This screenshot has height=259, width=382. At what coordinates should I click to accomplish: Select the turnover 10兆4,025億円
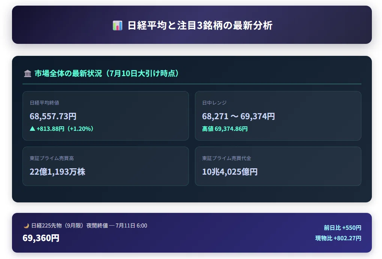coord(230,172)
